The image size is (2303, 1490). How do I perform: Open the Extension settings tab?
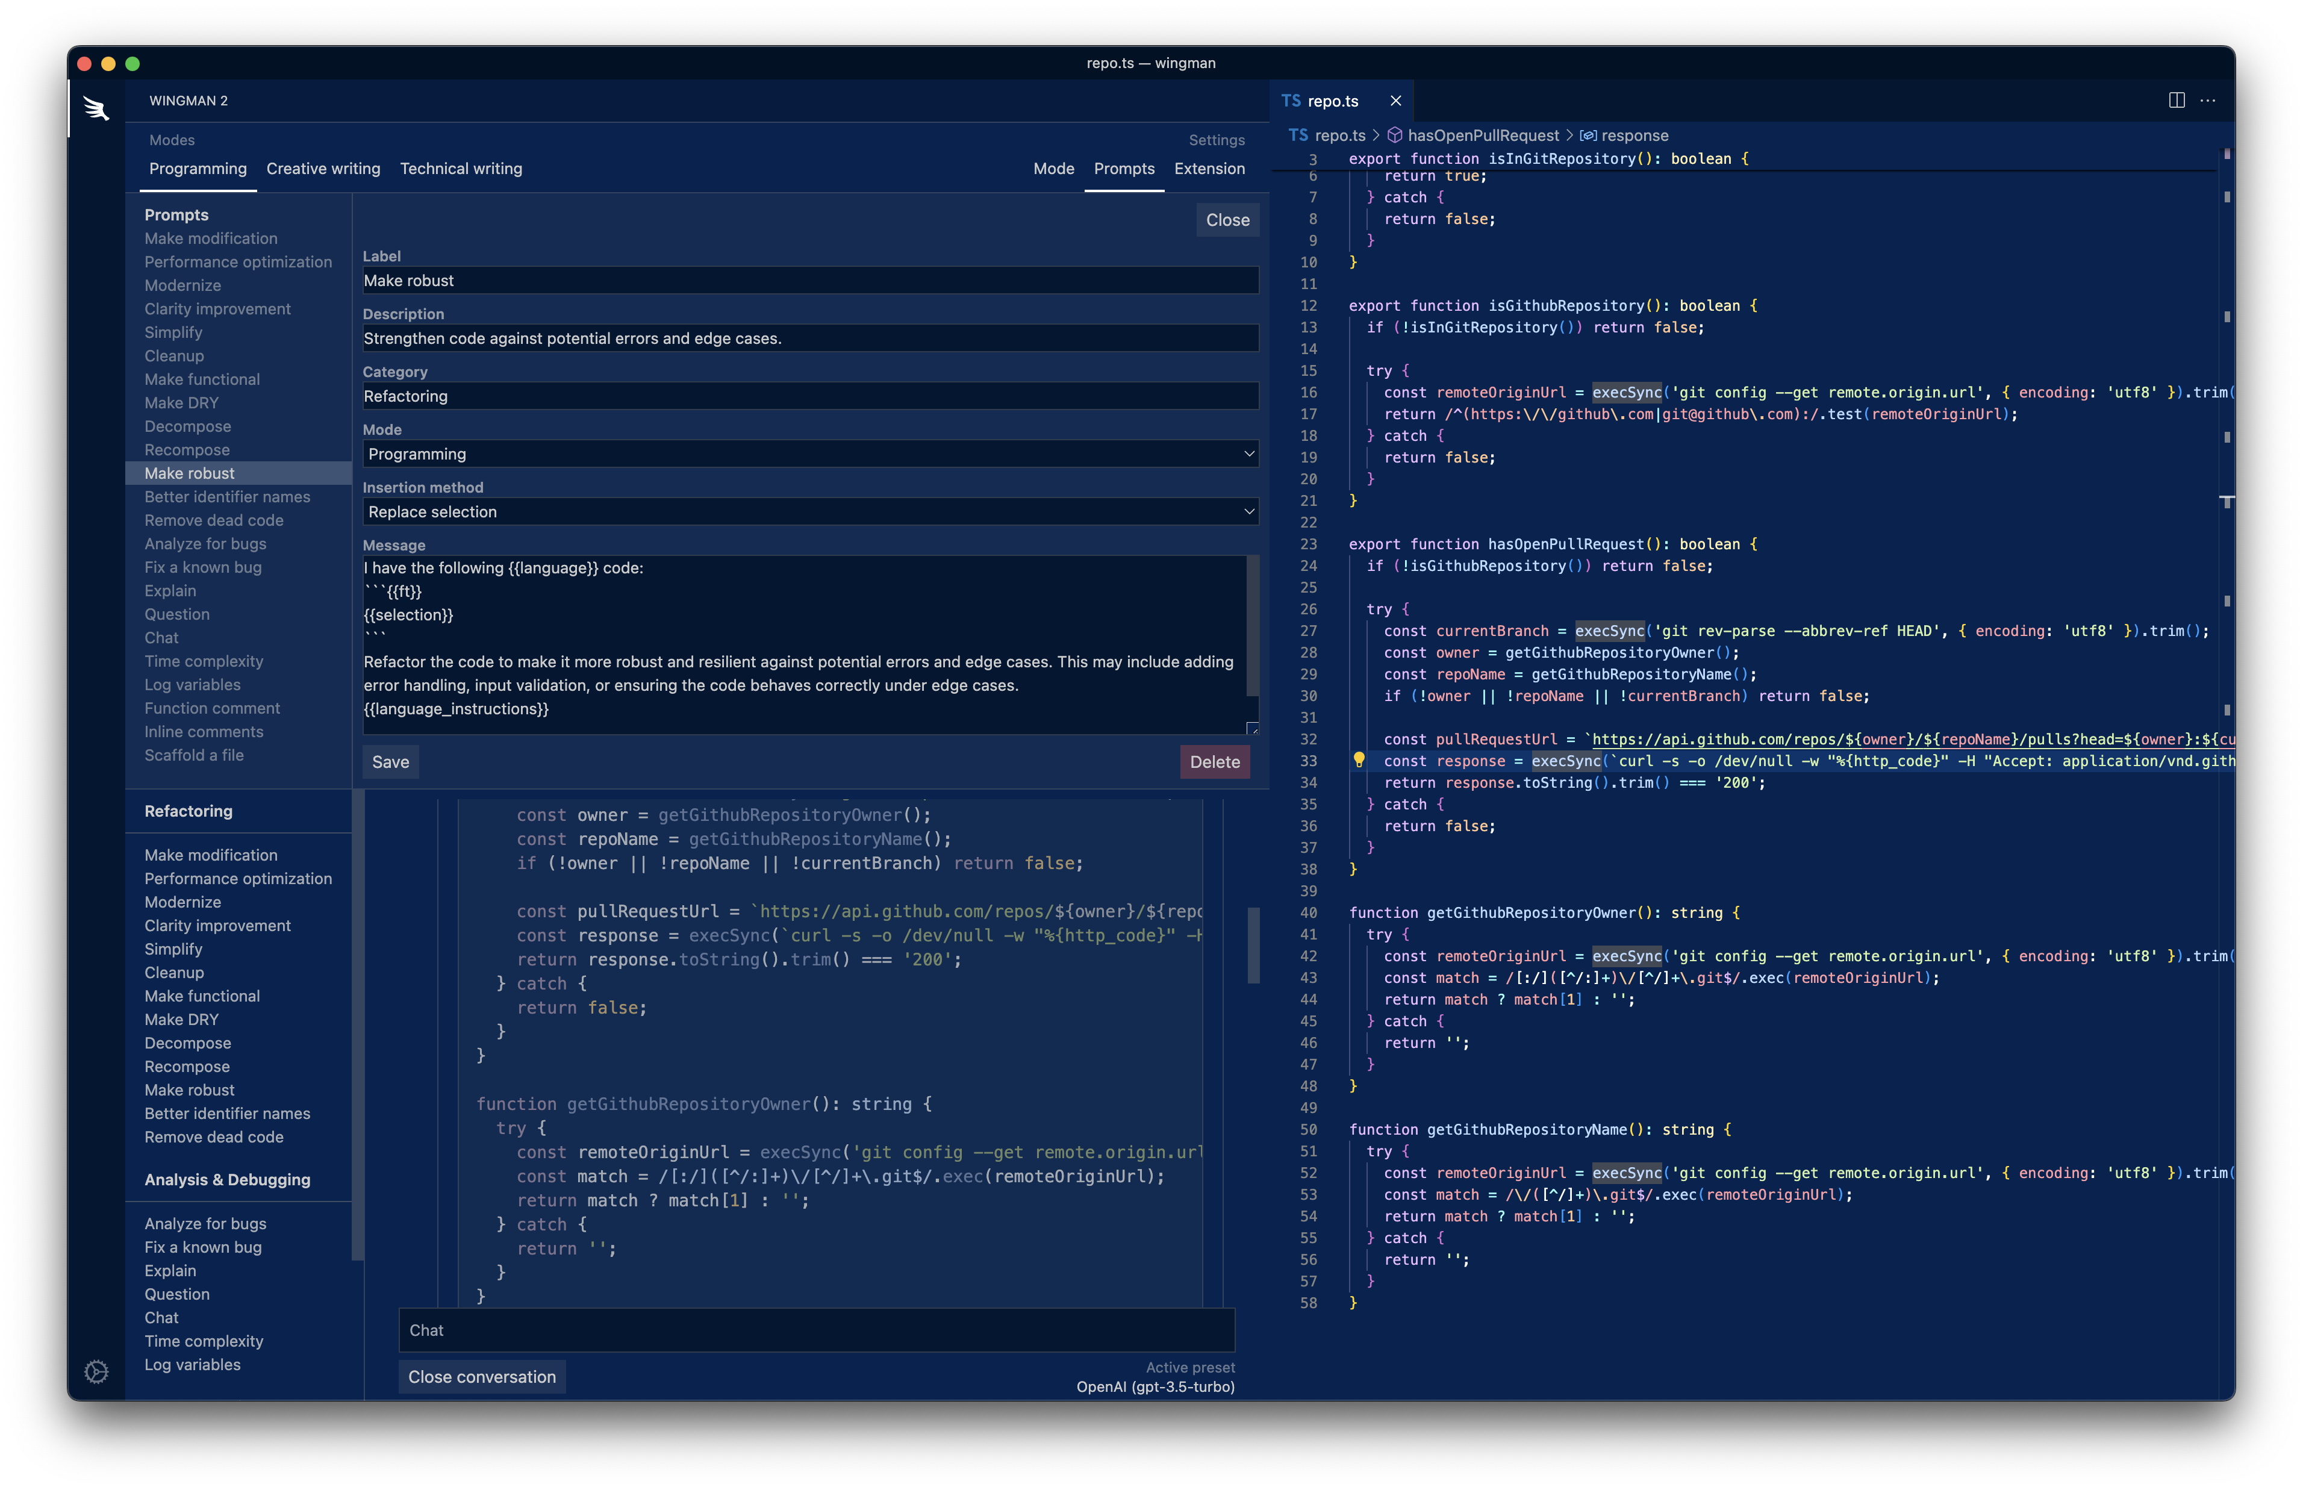click(1209, 169)
